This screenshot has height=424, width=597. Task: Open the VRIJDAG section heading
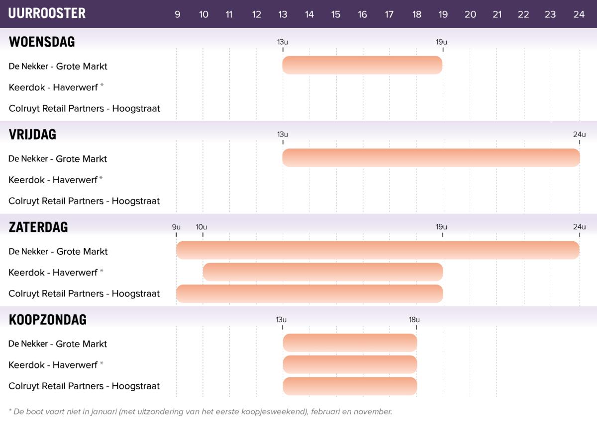point(32,135)
